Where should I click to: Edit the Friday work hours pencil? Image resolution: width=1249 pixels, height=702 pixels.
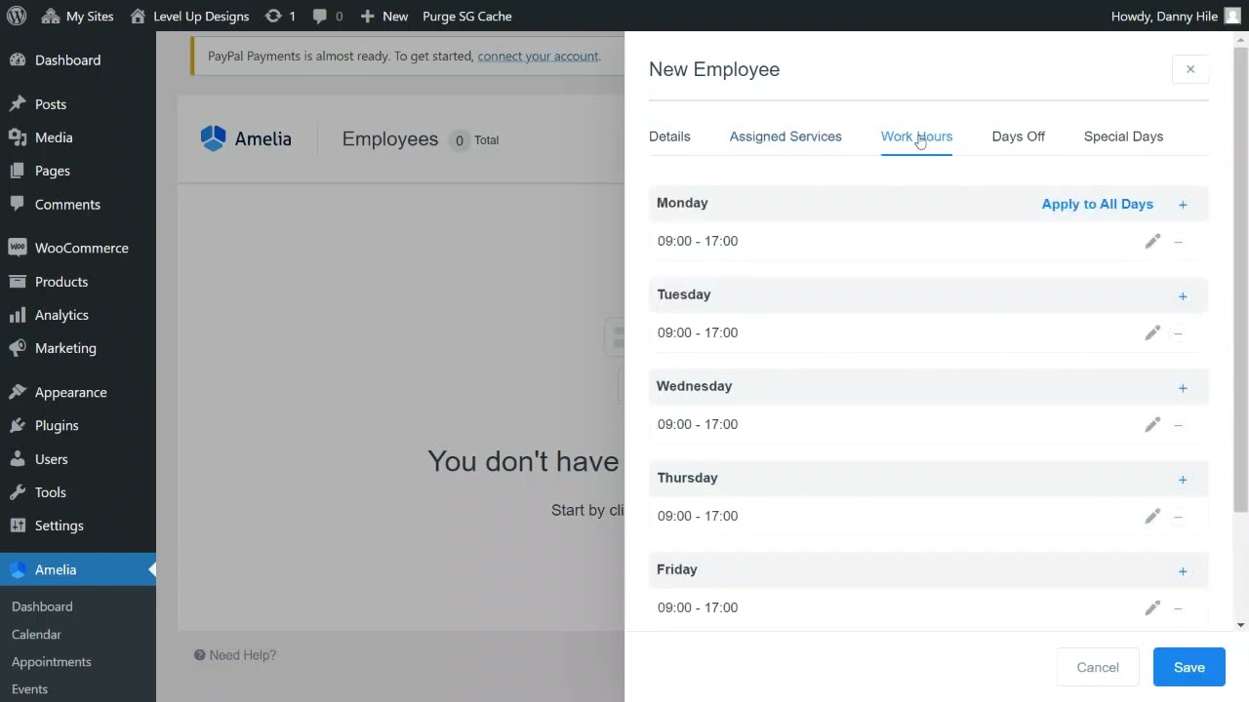click(1152, 607)
